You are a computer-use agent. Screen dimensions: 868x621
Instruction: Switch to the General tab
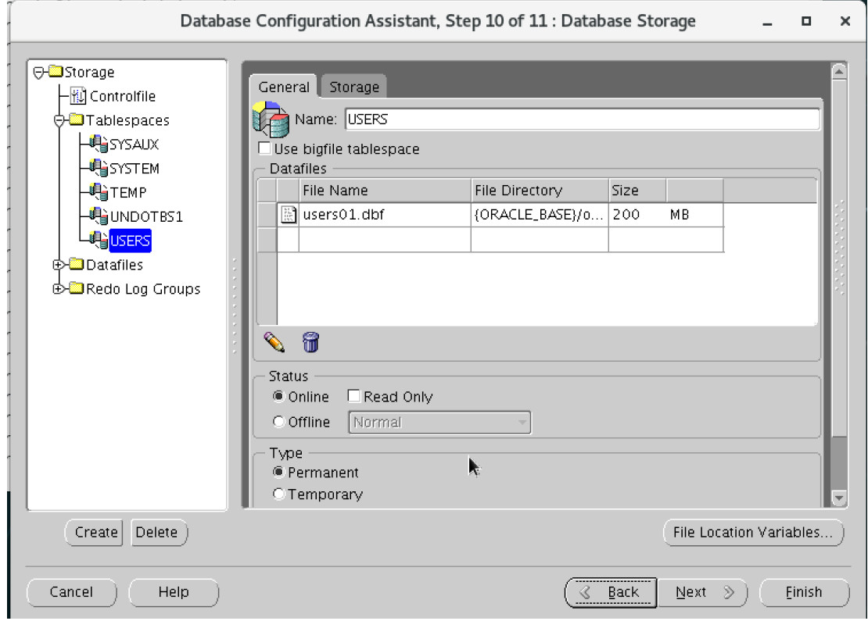pyautogui.click(x=284, y=87)
